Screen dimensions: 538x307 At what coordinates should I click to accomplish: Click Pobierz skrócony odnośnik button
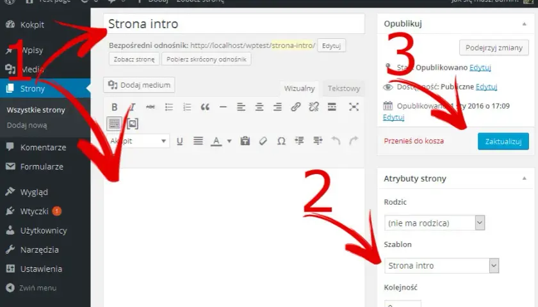pos(206,59)
